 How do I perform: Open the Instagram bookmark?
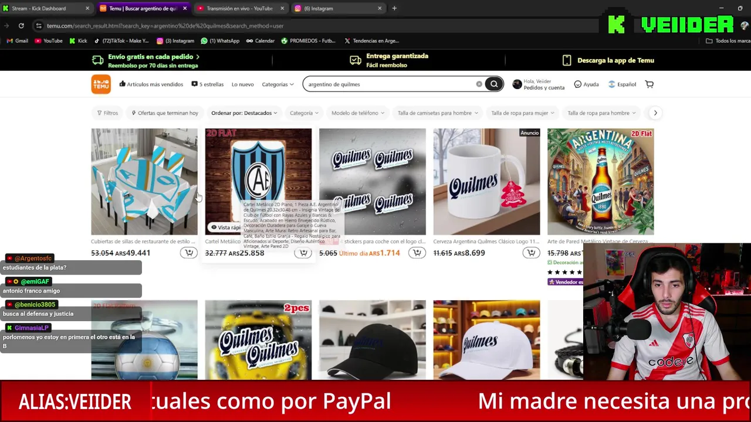175,41
